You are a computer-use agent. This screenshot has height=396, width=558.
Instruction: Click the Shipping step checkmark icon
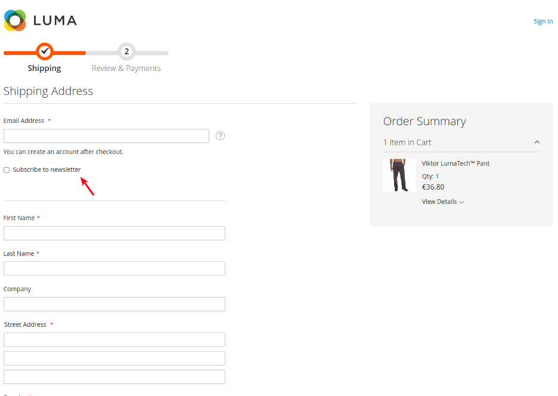pos(44,52)
